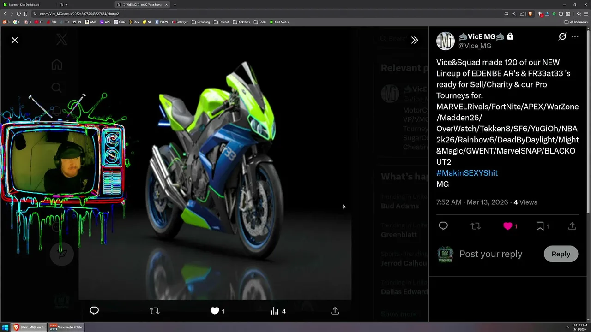
Task: Open the AMZ bookmark
Action: coord(90,22)
